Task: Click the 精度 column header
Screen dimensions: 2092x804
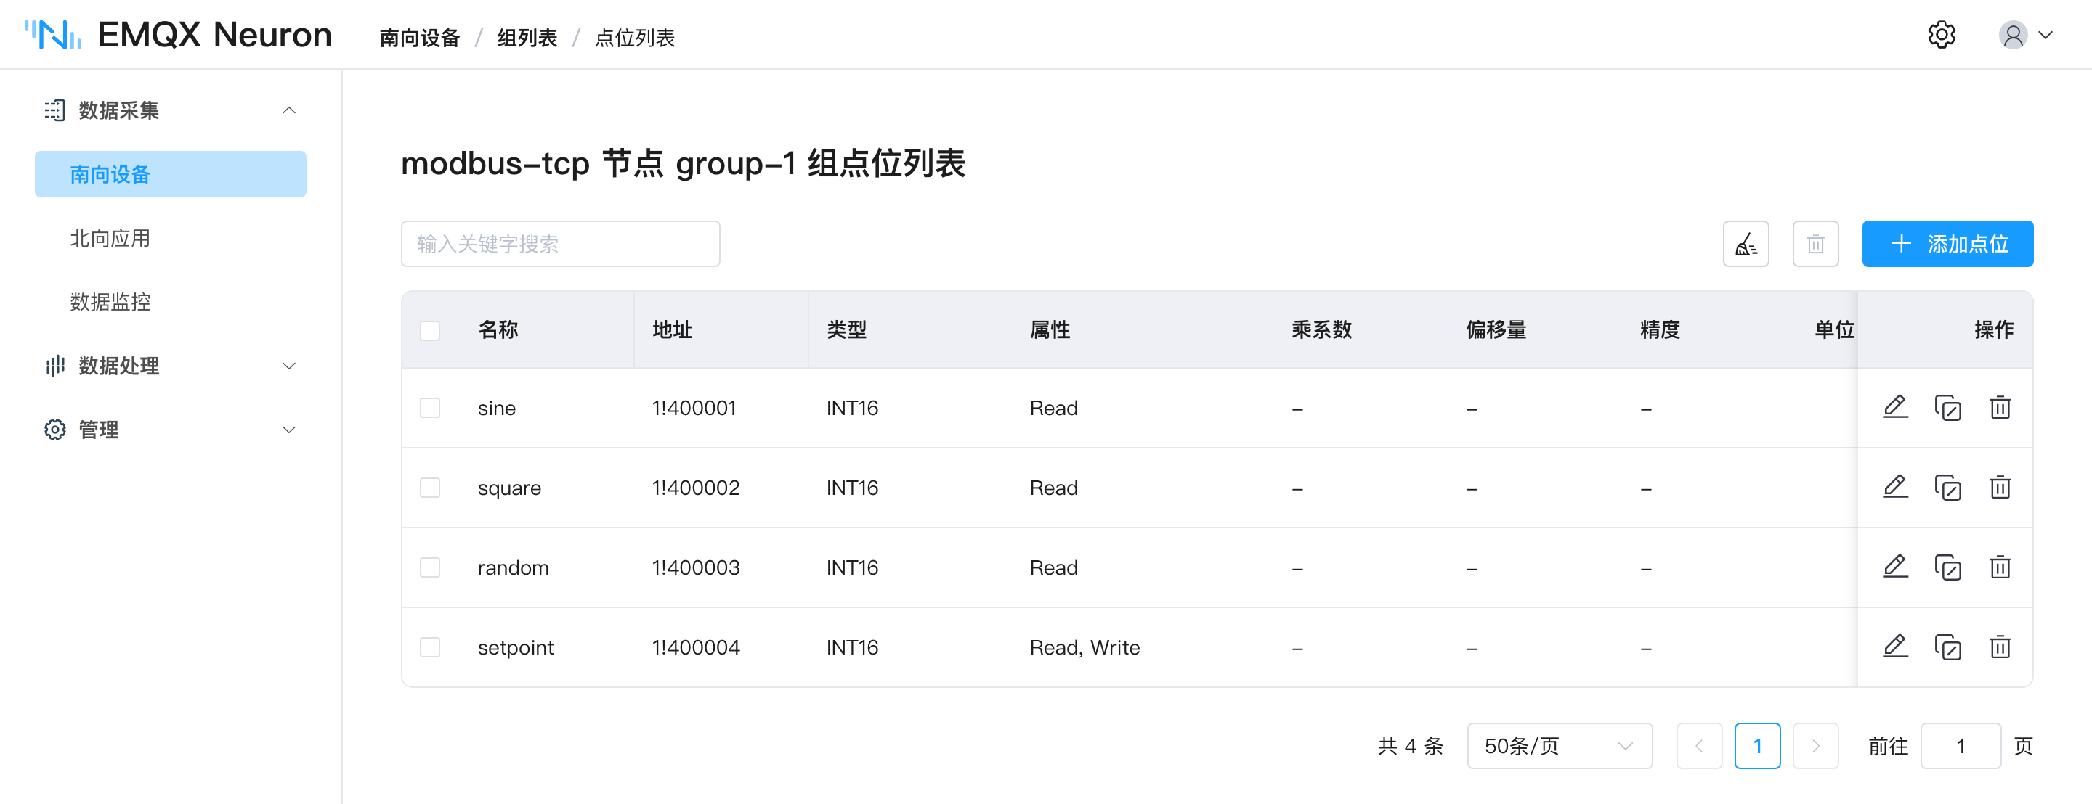Action: point(1660,330)
